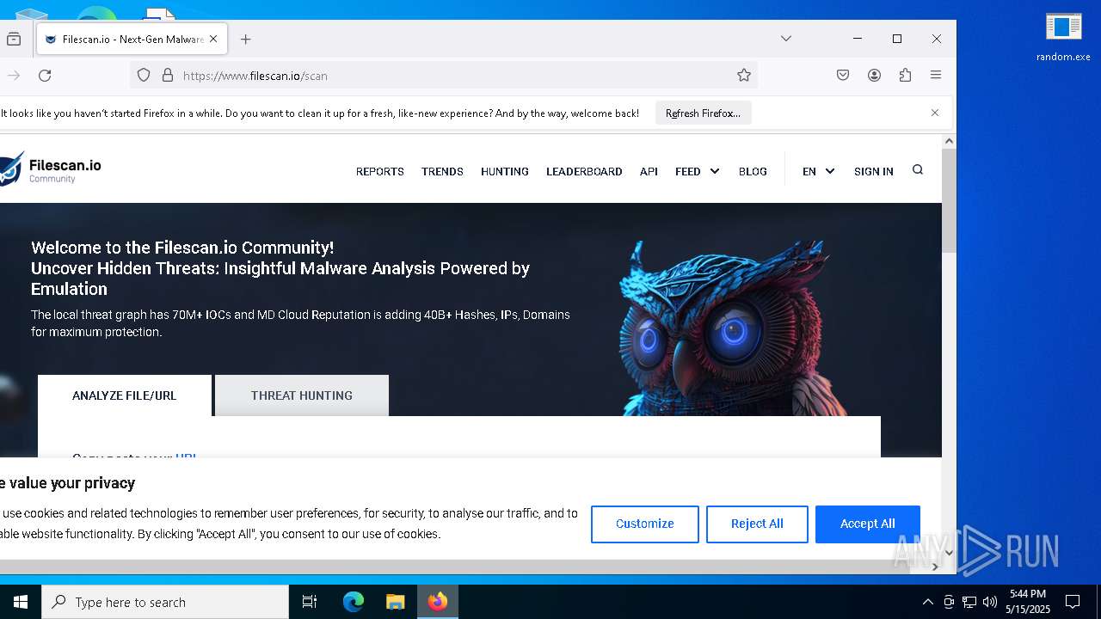Open the API menu item
The height and width of the screenshot is (619, 1101).
(649, 171)
